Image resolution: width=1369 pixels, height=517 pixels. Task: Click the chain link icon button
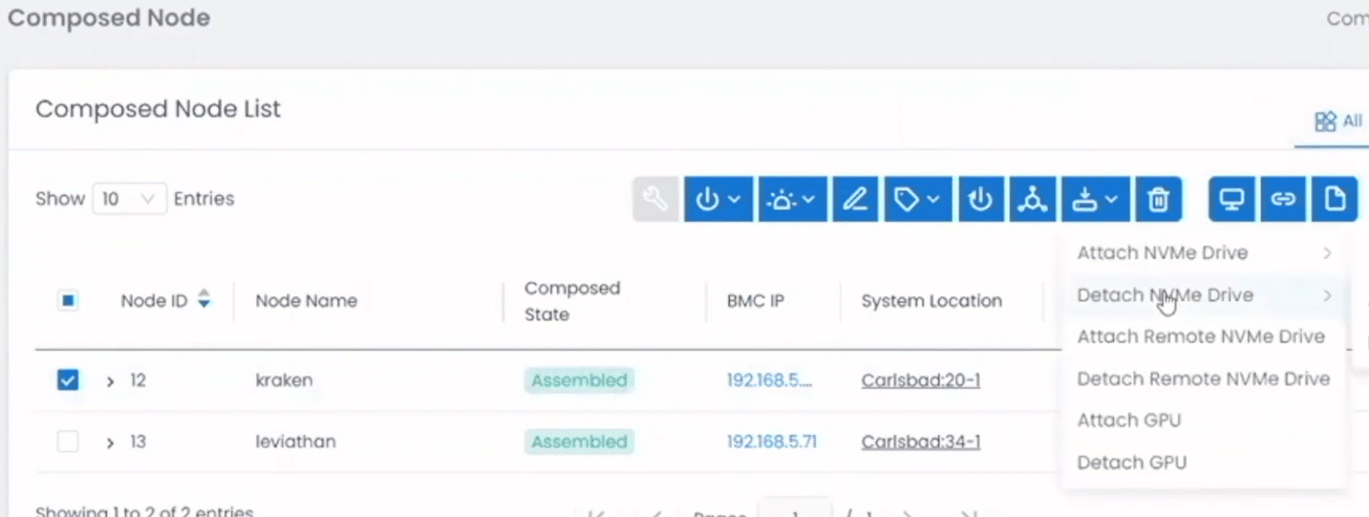point(1283,199)
